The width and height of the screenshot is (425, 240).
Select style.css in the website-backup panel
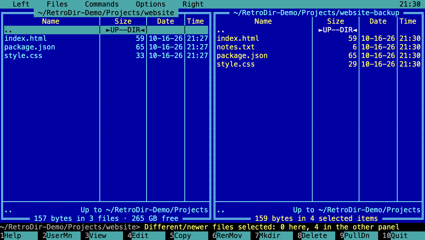coord(319,64)
